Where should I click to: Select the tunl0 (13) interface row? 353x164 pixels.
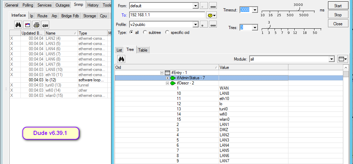[60, 85]
